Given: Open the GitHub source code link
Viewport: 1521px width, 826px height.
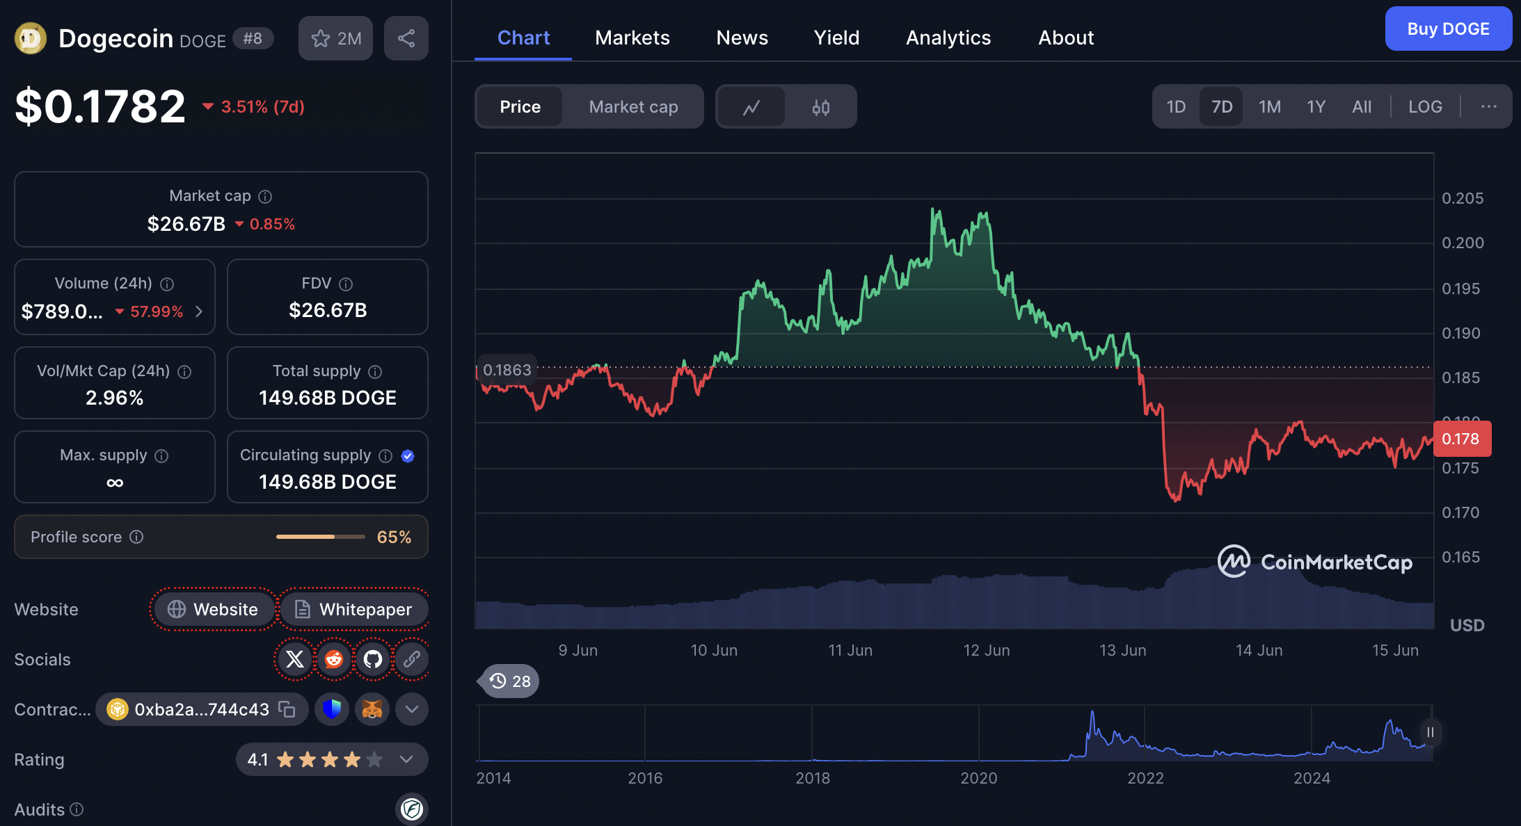Looking at the screenshot, I should tap(373, 659).
